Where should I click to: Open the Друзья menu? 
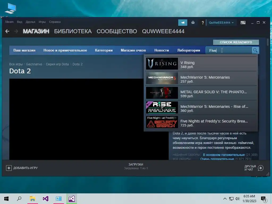click(30, 22)
